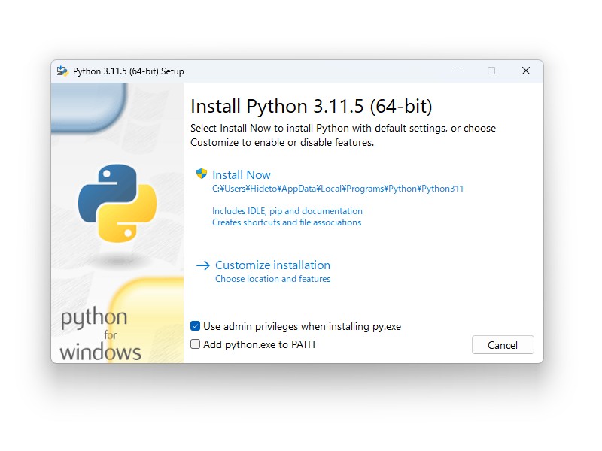Viewport: 602px width, 451px height.
Task: Click the Python logo in the left sidebar
Action: coord(117,203)
